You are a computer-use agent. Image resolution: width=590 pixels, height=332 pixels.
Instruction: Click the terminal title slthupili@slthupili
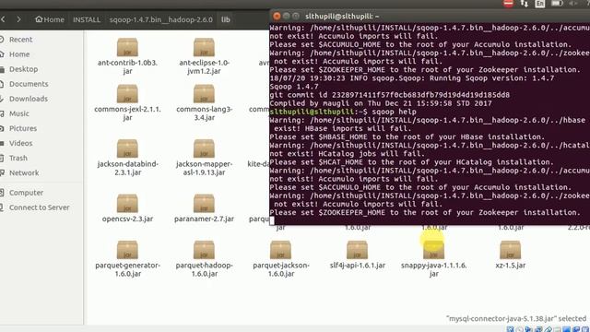(x=342, y=17)
